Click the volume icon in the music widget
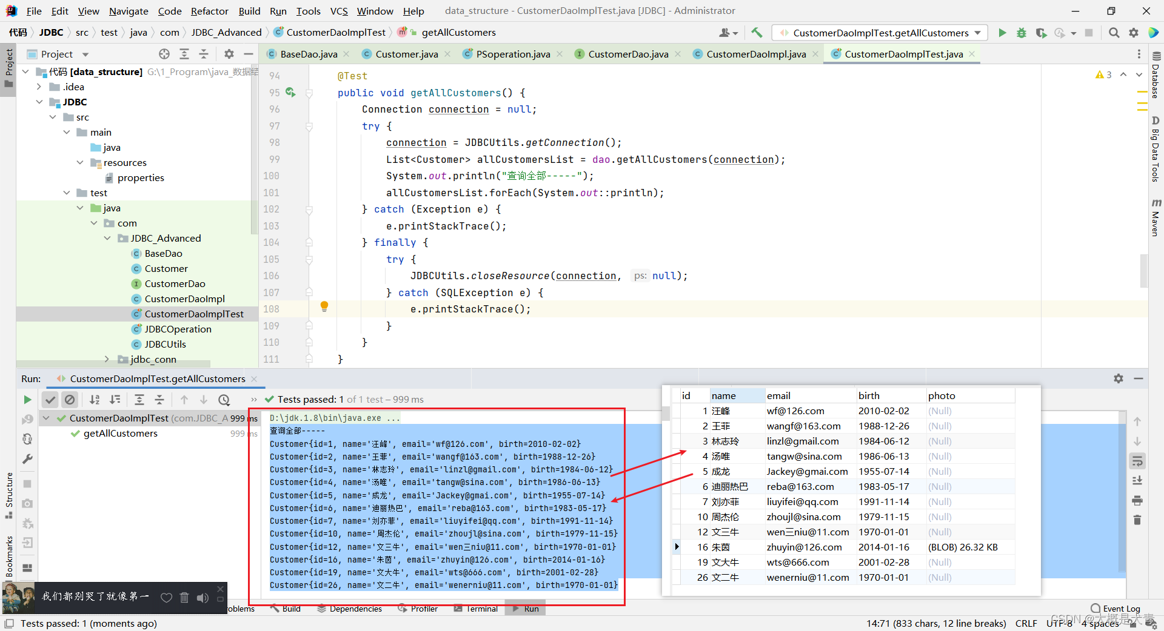 coord(202,598)
